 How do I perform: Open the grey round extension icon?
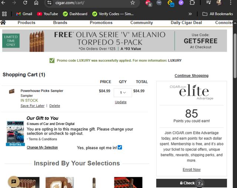click(x=159, y=3)
